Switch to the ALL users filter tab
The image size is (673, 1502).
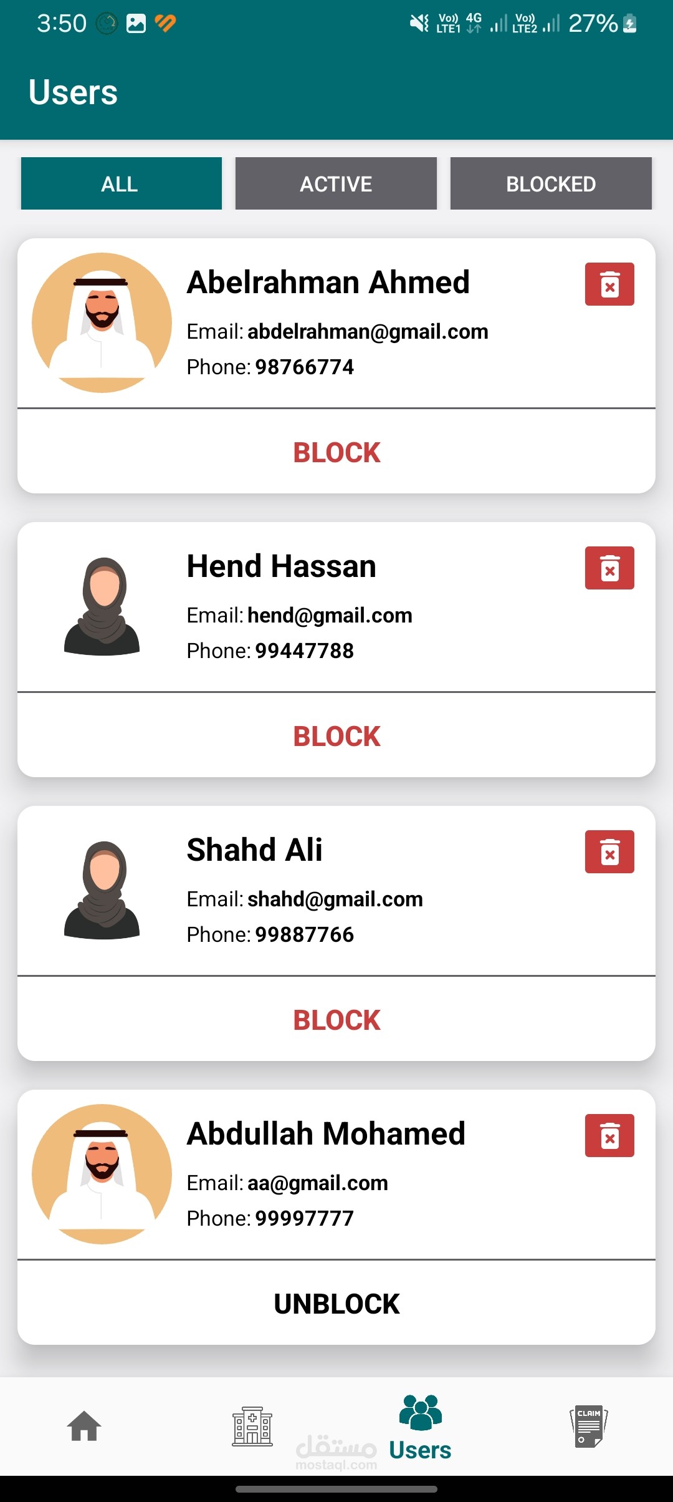(x=121, y=183)
